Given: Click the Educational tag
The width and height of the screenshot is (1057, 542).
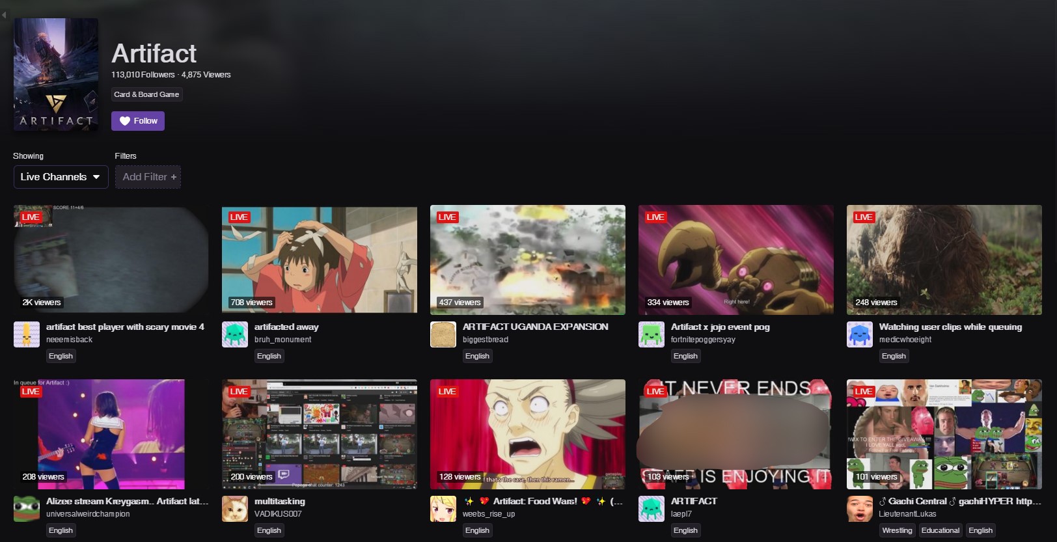Looking at the screenshot, I should 940,530.
